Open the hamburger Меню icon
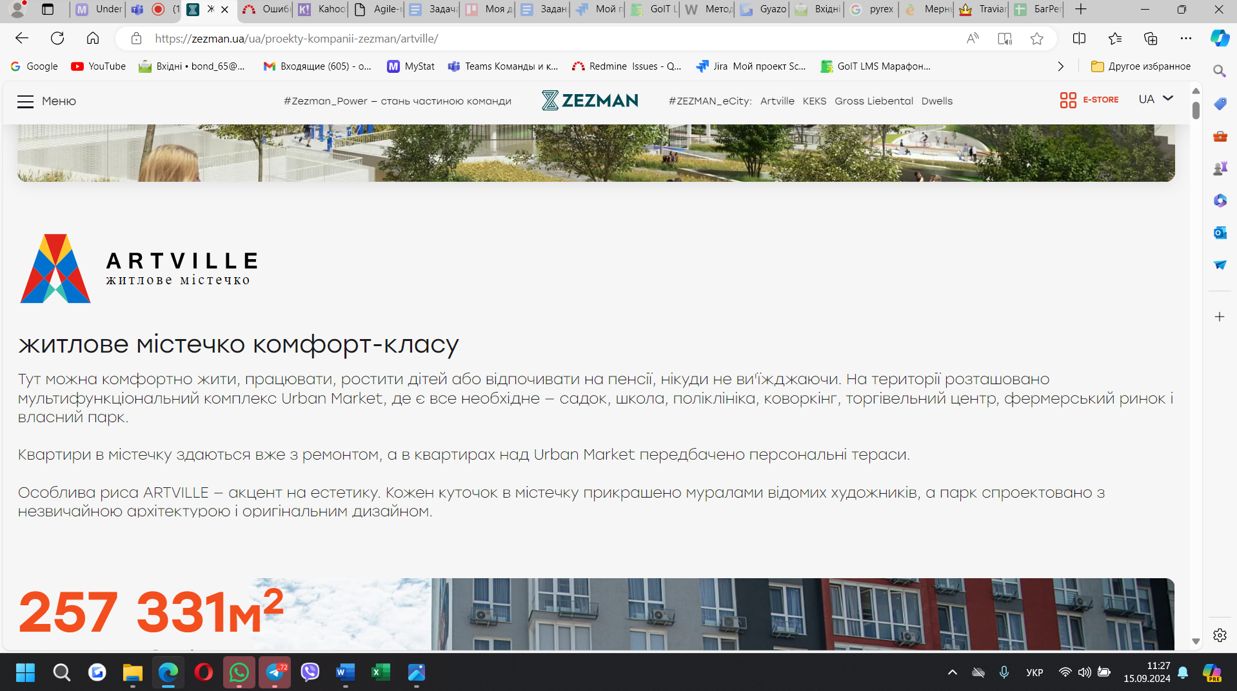The width and height of the screenshot is (1237, 691). (25, 101)
